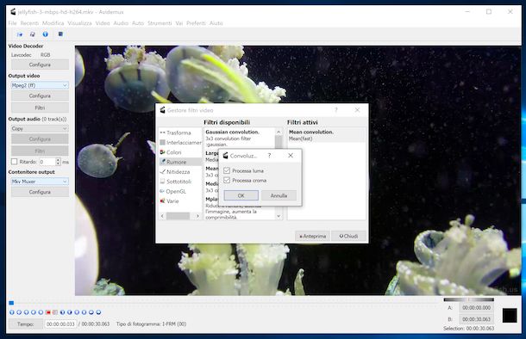Select the Varie filter category
Image resolution: width=526 pixels, height=339 pixels.
[x=172, y=200]
